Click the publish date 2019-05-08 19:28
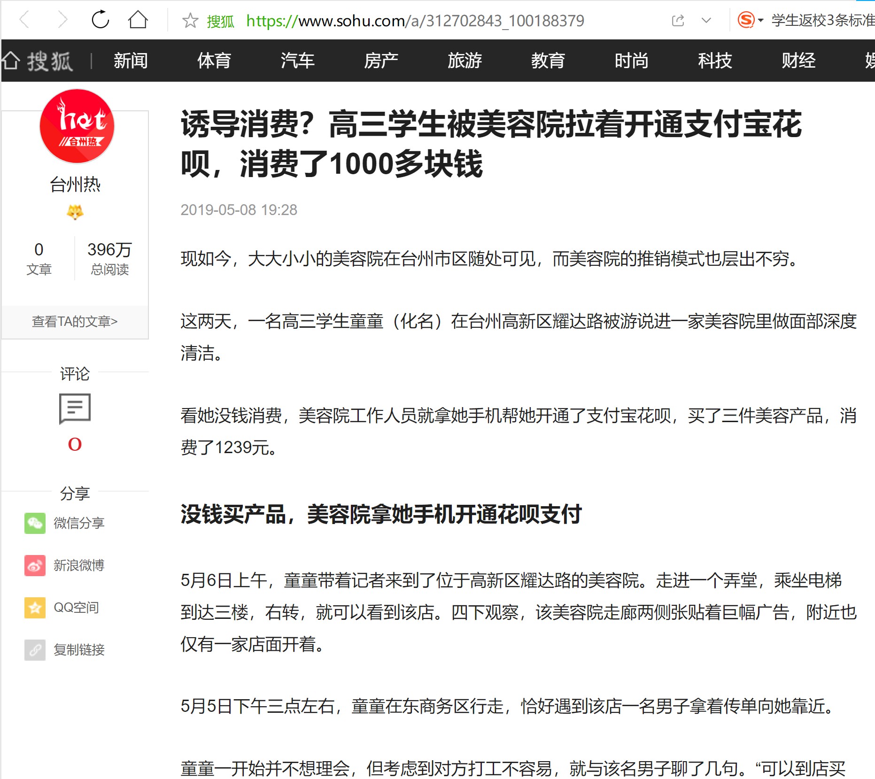The height and width of the screenshot is (779, 875). 239,210
